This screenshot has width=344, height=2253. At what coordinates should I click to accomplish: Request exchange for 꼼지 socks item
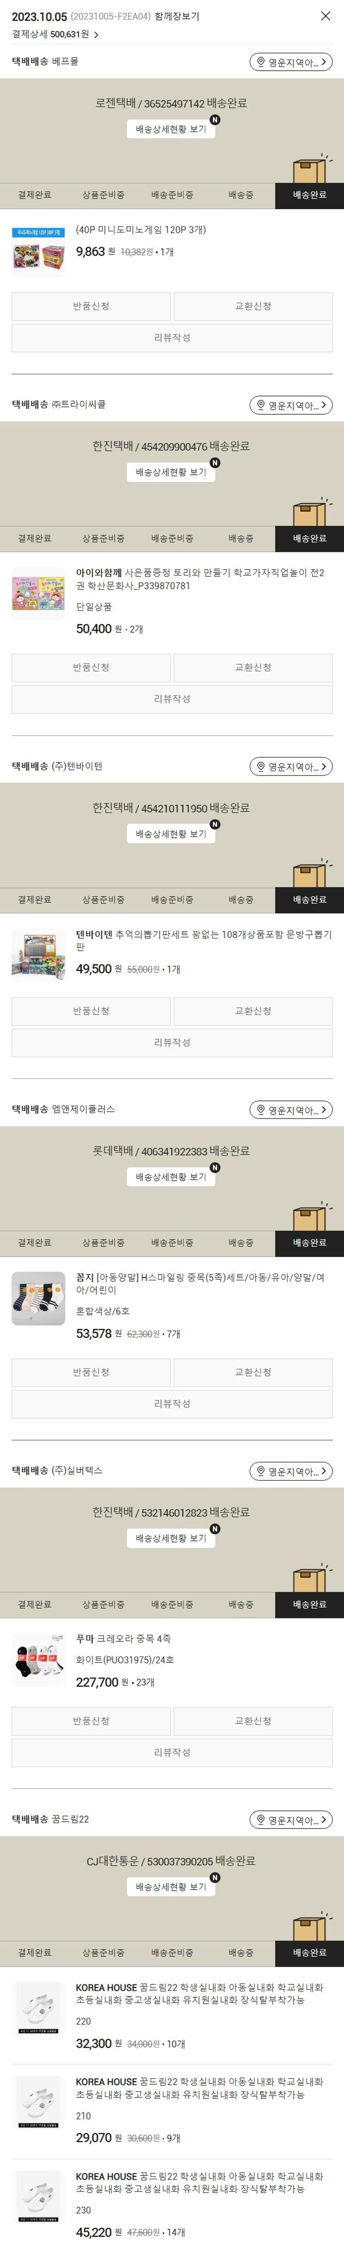point(253,1372)
